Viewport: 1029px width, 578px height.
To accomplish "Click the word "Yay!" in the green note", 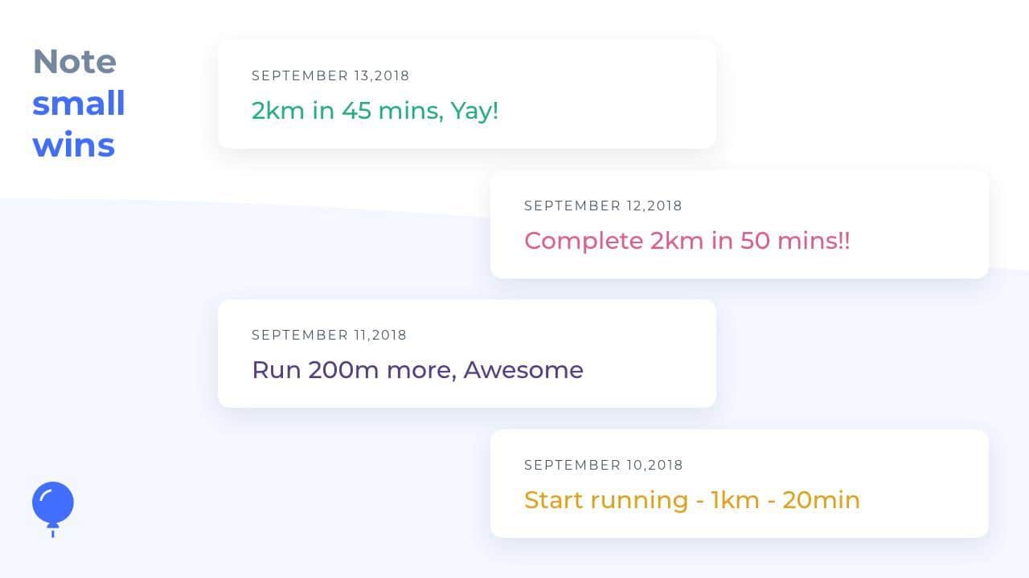I will [474, 111].
